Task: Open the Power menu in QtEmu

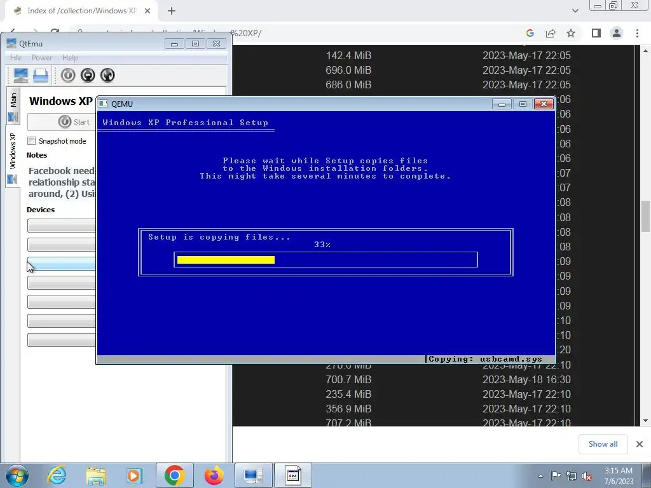Action: click(x=42, y=58)
